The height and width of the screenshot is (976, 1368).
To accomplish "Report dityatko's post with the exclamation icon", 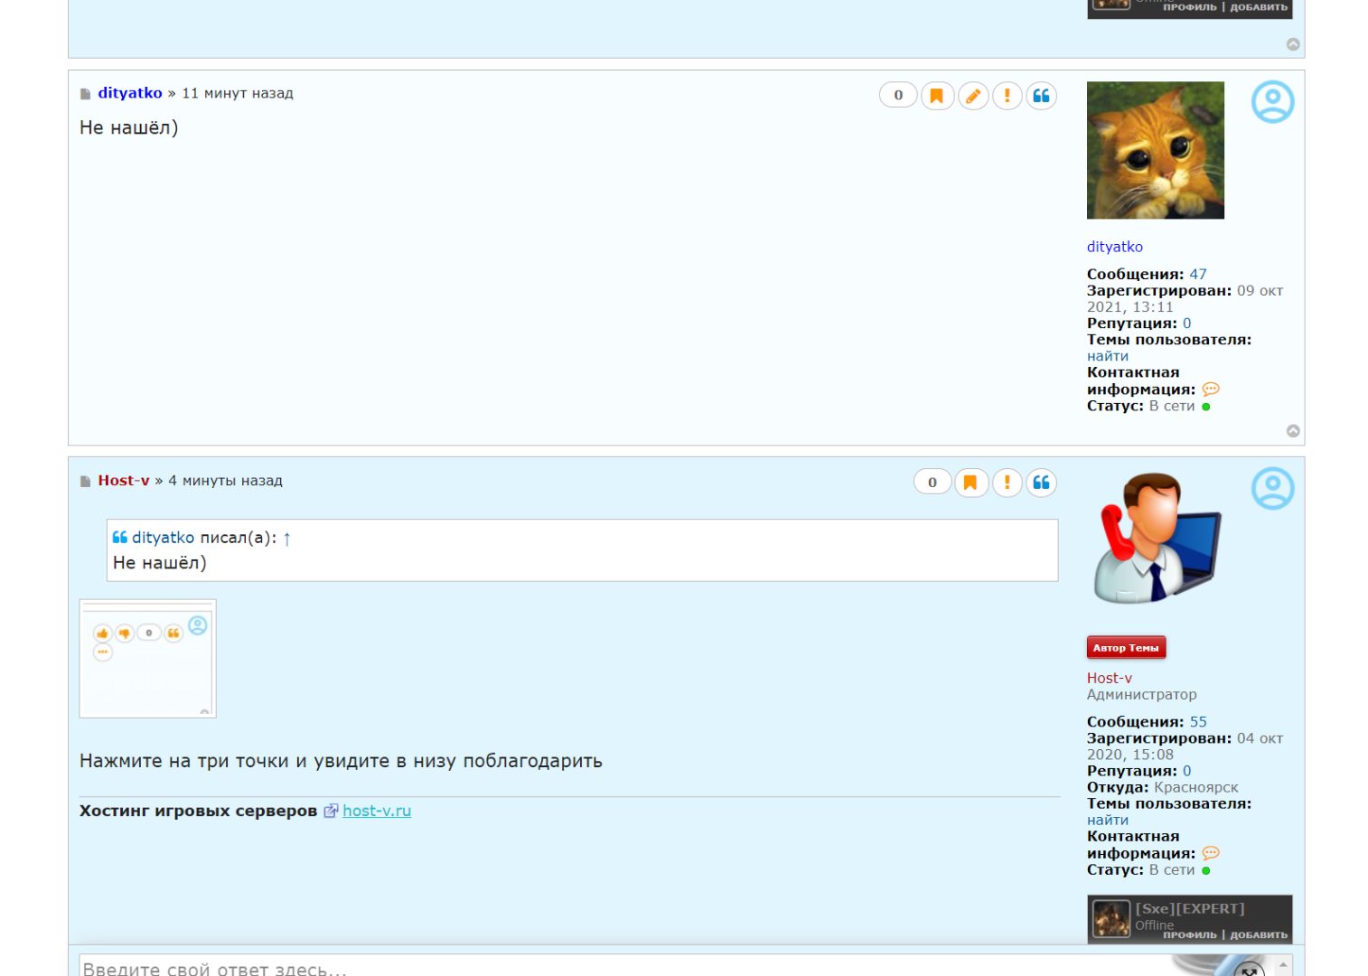I will 1007,96.
